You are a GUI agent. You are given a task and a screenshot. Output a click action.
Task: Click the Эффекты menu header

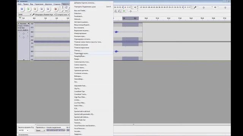click(x=65, y=4)
